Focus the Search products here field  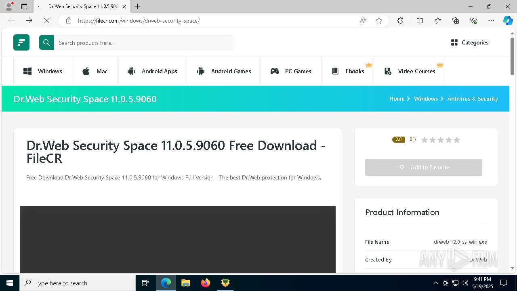coord(143,42)
